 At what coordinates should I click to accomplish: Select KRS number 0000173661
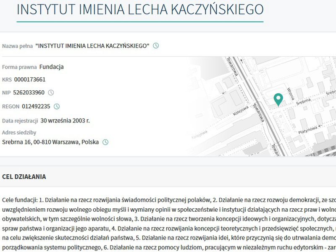[30, 79]
